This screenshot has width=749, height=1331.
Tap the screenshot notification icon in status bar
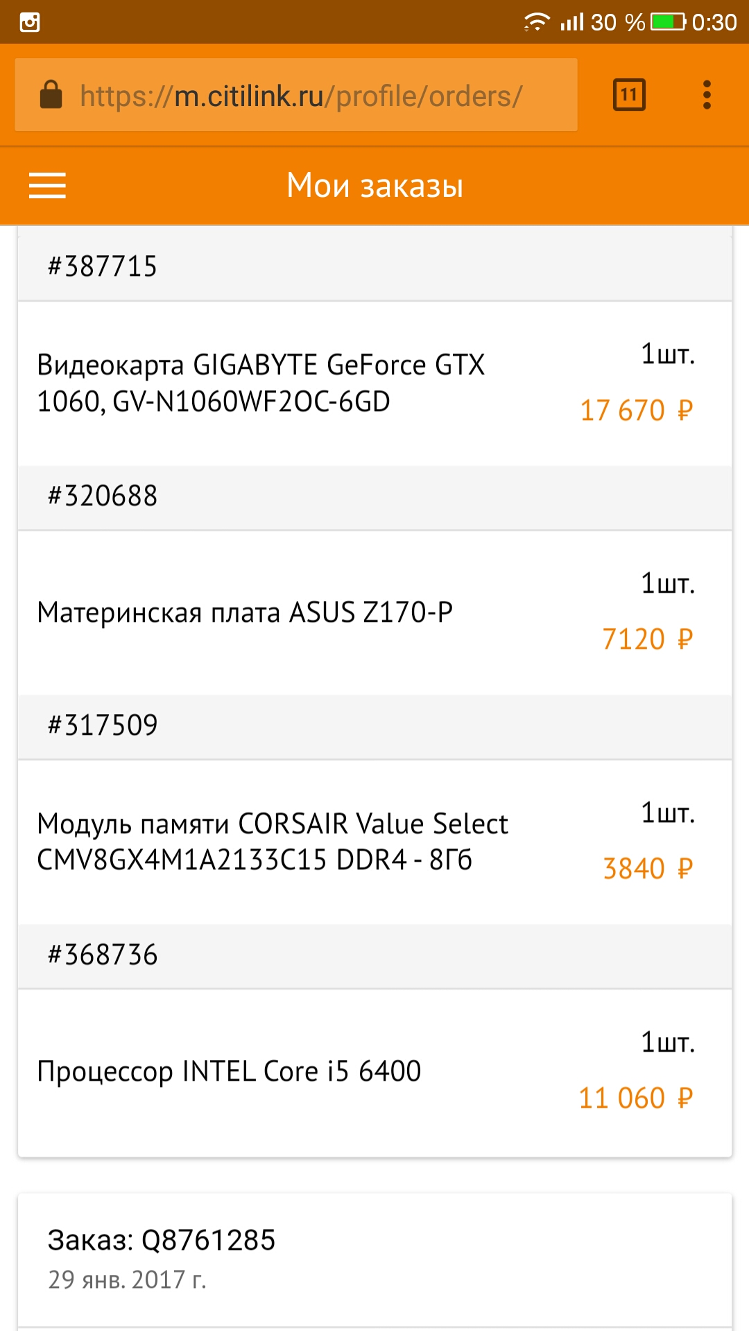click(x=30, y=22)
